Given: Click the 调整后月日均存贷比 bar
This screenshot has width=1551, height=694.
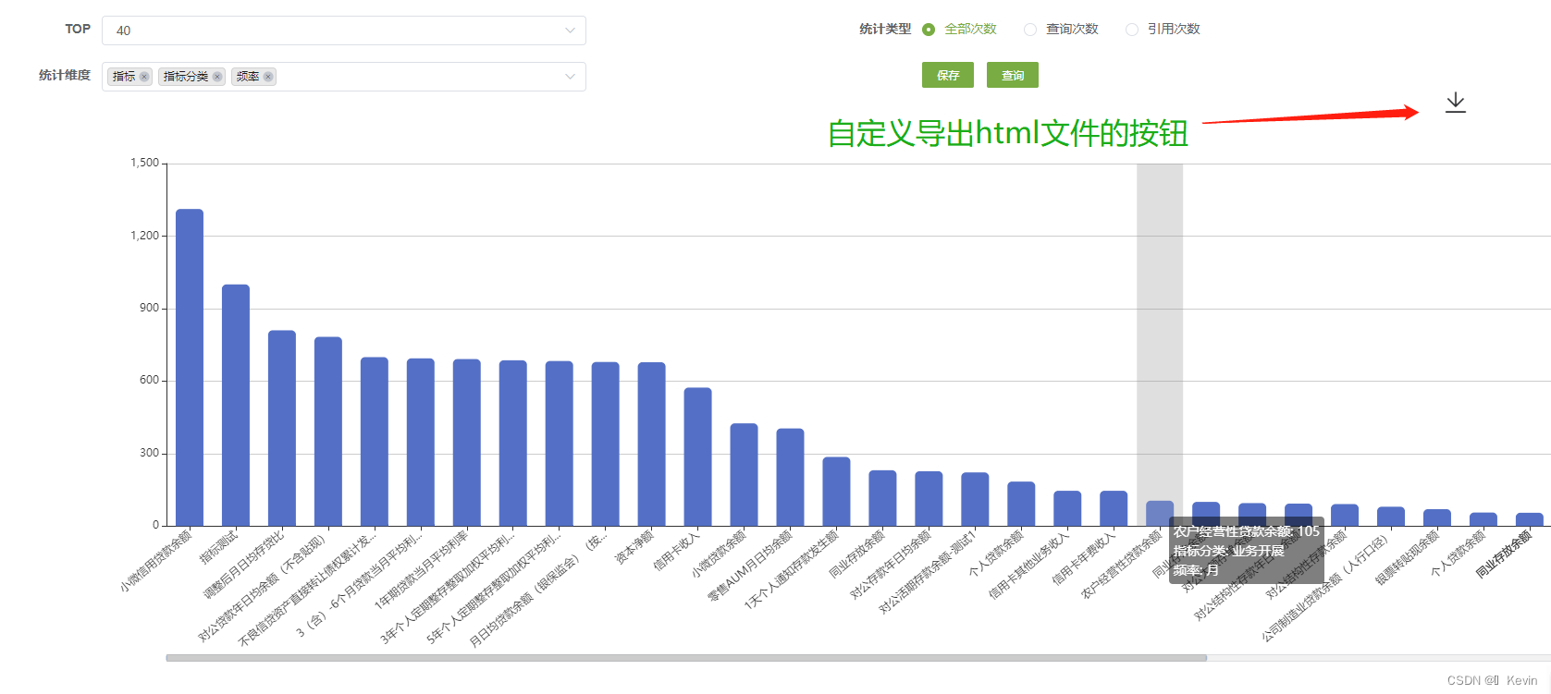Looking at the screenshot, I should click(282, 428).
